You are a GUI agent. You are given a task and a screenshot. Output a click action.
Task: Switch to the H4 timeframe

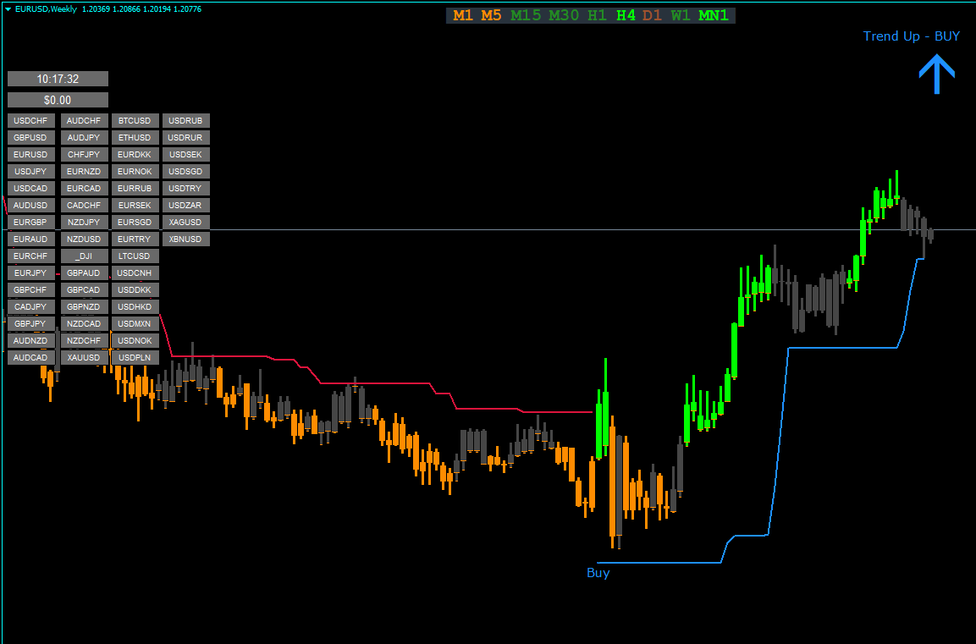tap(626, 15)
